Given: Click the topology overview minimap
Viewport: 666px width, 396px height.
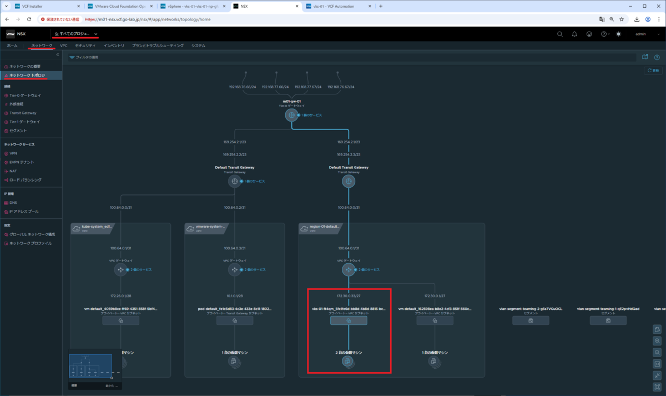Looking at the screenshot, I should (x=95, y=366).
